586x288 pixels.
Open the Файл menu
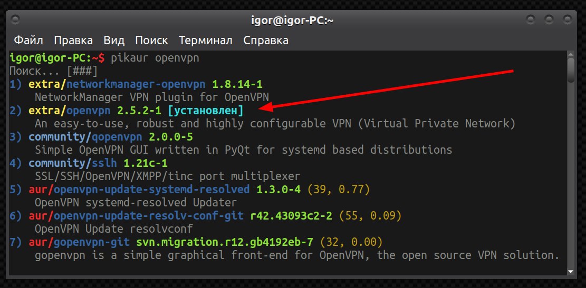[x=28, y=40]
